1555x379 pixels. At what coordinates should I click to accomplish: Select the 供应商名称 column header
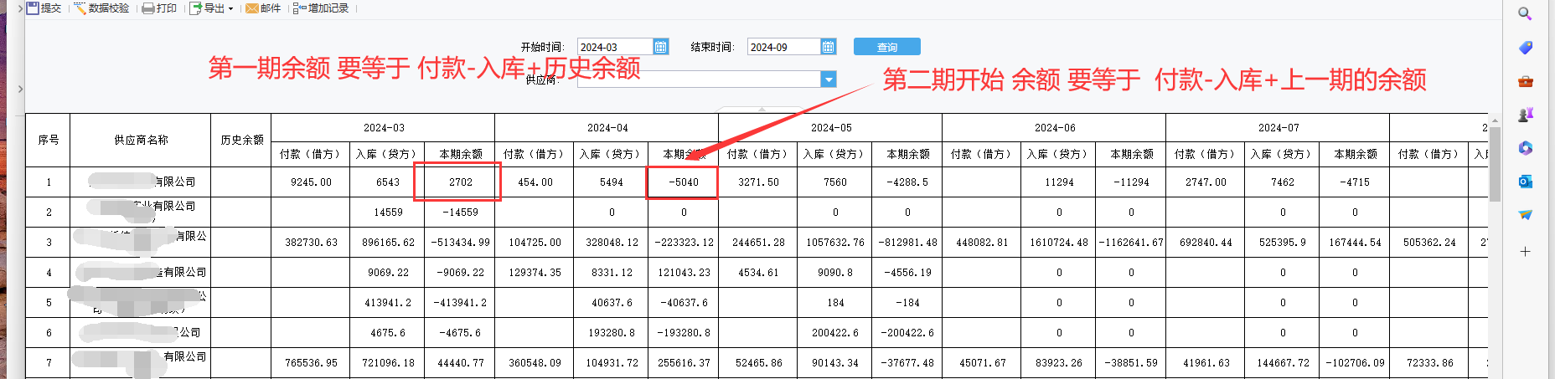point(141,140)
